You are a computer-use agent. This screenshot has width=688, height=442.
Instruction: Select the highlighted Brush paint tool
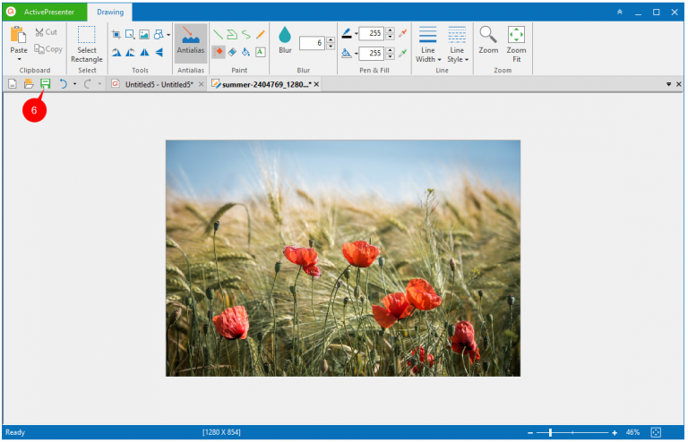(218, 52)
